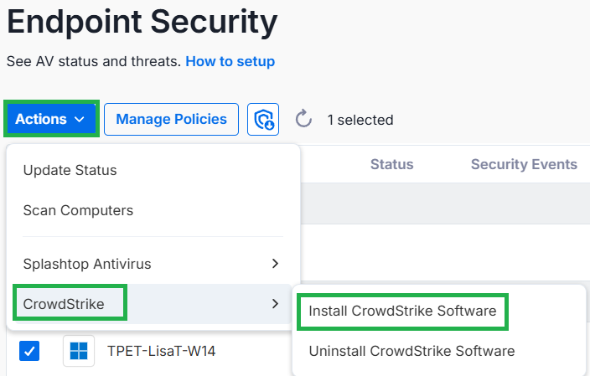Click the 1 selected text
The image size is (590, 376).
[360, 120]
